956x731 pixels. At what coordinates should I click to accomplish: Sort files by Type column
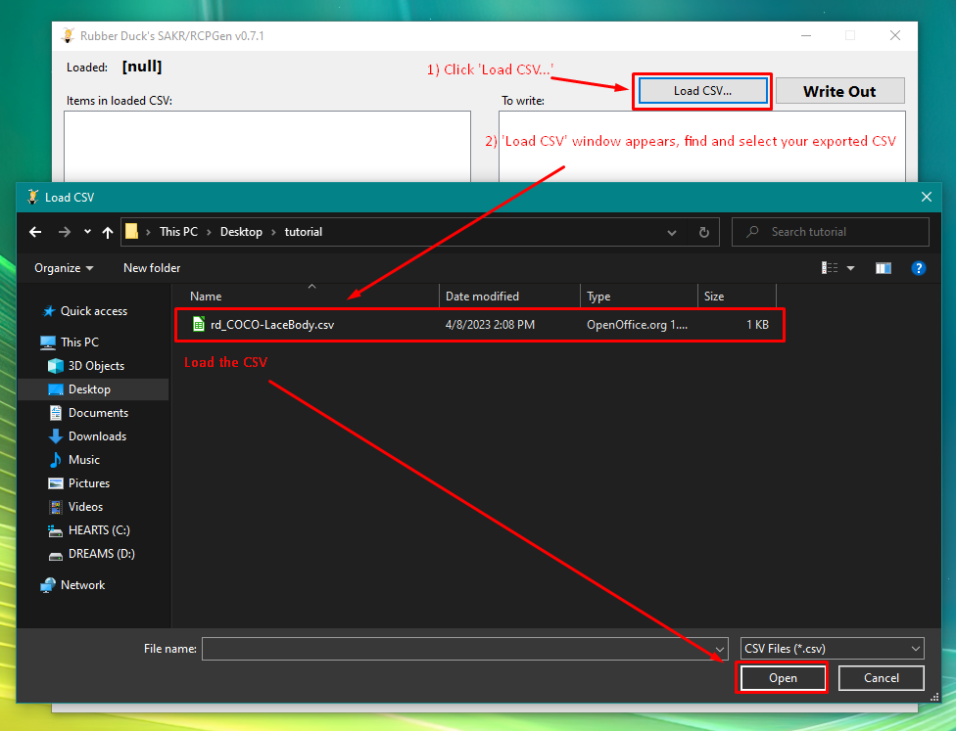pos(639,297)
